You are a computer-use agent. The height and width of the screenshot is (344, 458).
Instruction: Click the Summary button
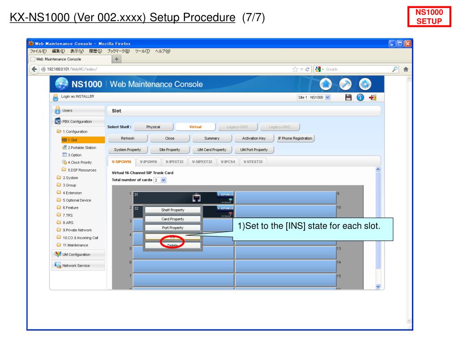pyautogui.click(x=212, y=138)
